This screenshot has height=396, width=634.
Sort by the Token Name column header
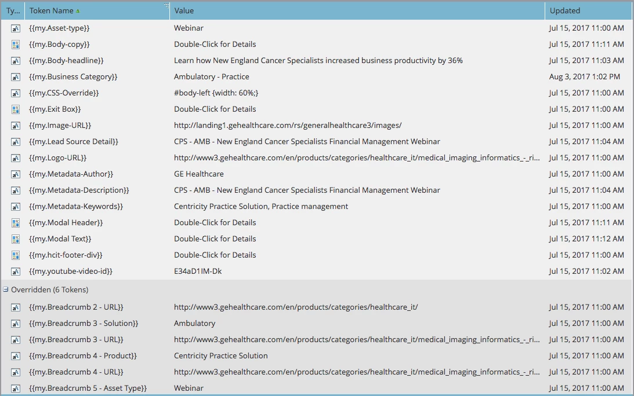click(97, 10)
